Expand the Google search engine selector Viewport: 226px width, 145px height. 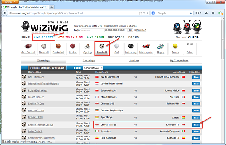(x=154, y=13)
